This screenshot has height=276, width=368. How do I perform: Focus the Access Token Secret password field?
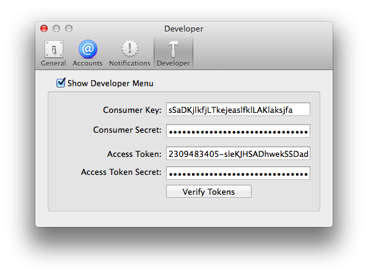[x=238, y=173]
